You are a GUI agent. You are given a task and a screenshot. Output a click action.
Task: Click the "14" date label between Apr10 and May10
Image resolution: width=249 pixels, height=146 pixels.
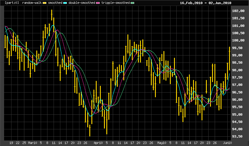pyautogui.click(x=126, y=143)
